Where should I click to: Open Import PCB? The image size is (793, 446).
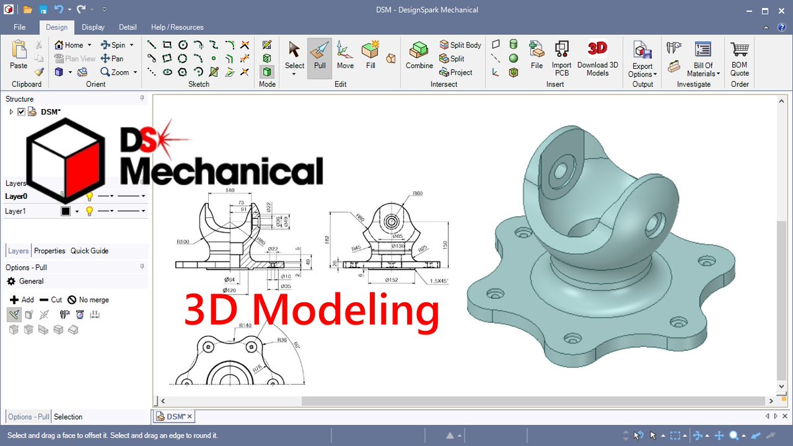562,57
